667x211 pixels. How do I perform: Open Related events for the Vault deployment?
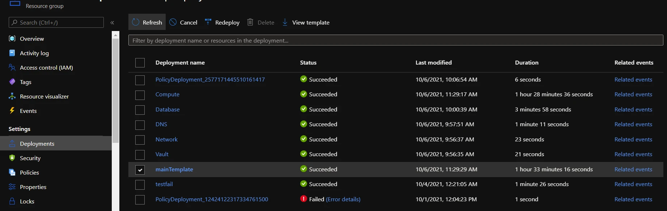(633, 154)
